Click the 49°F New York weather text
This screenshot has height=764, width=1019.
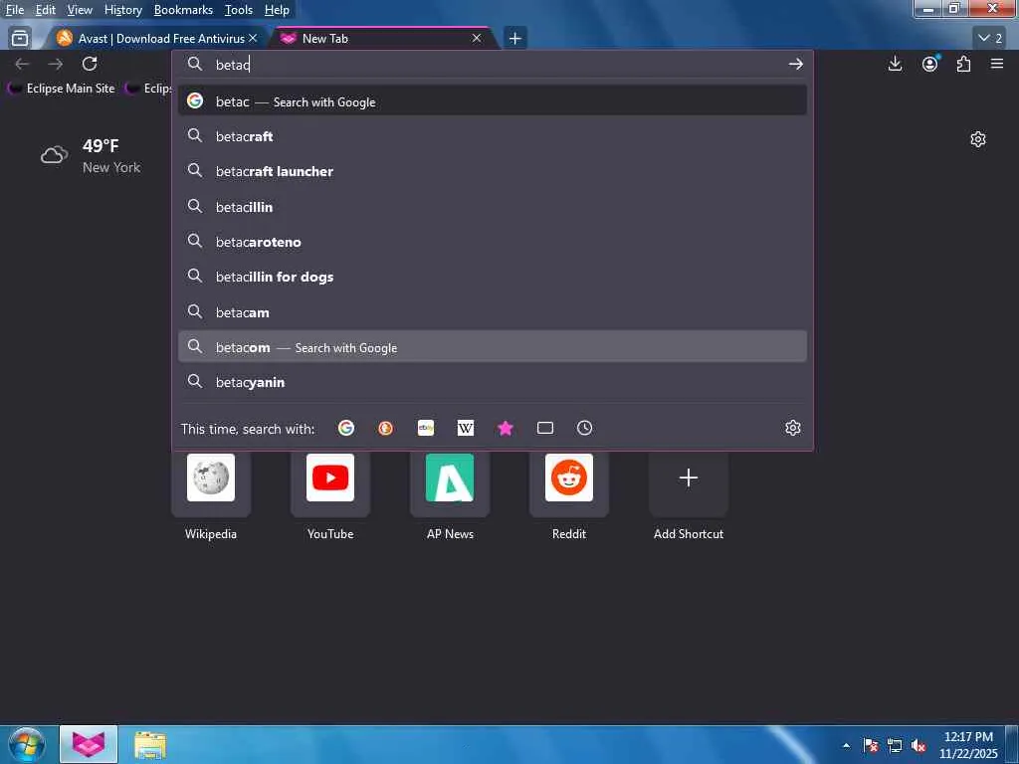point(111,156)
